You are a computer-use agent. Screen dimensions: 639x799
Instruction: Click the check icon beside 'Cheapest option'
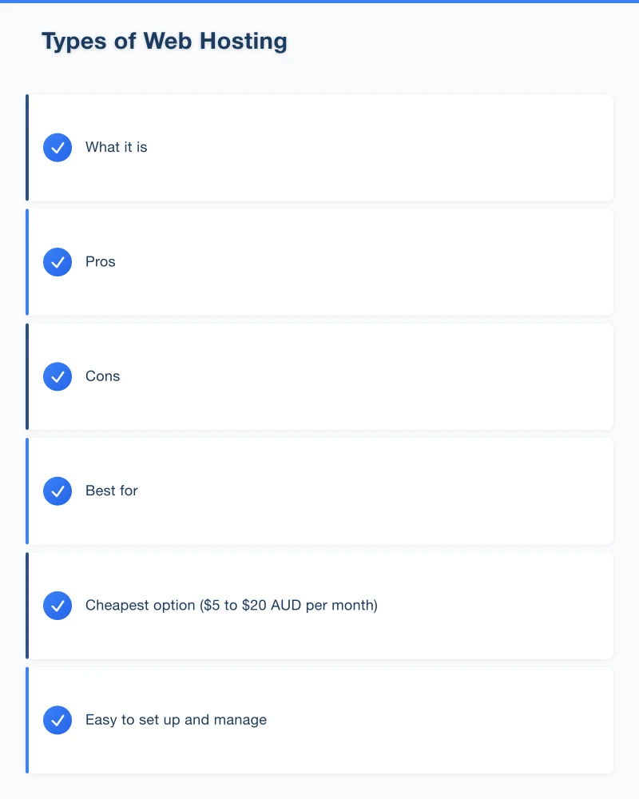[58, 606]
